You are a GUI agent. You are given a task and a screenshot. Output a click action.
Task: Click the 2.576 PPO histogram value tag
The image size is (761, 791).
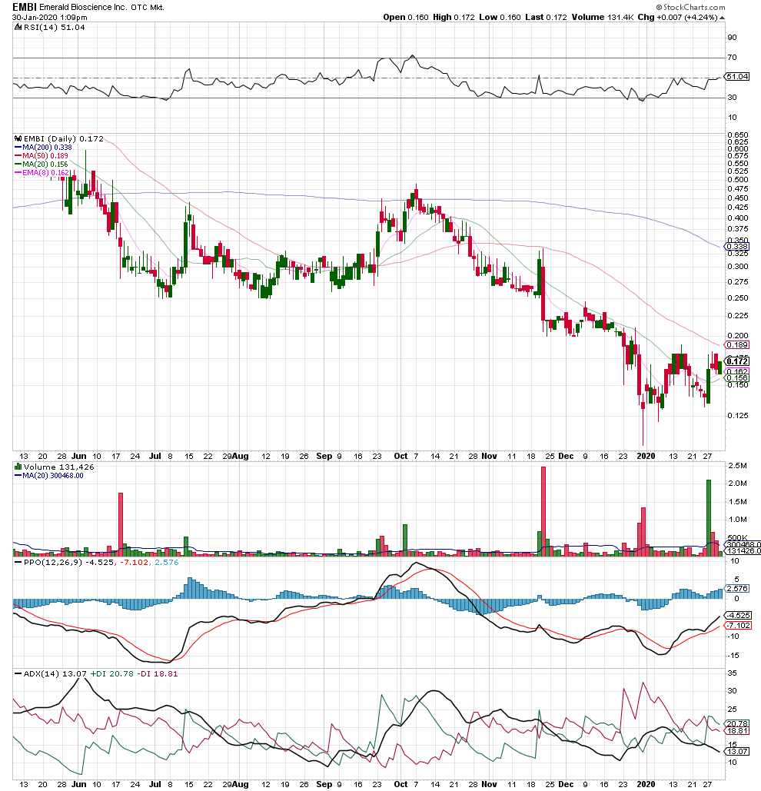(737, 589)
